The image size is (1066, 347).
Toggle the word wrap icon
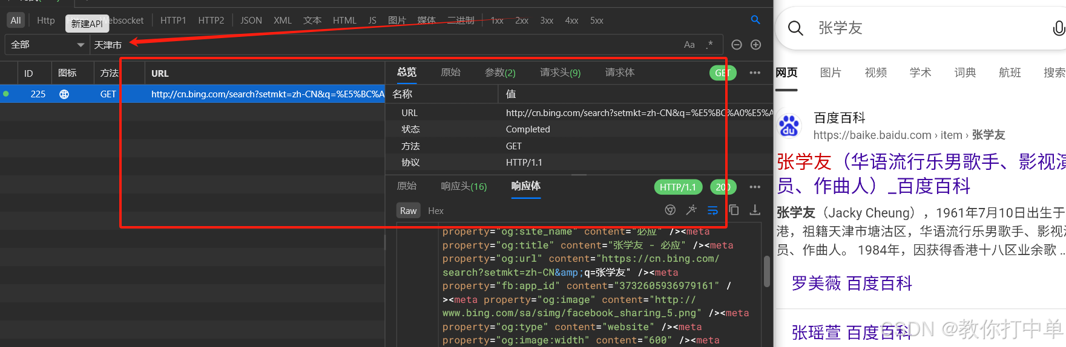tap(712, 210)
